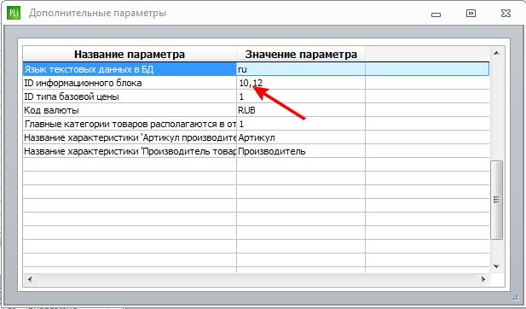The height and width of the screenshot is (309, 526).
Task: Click the vertical scrollbar up arrow
Action: point(496,53)
